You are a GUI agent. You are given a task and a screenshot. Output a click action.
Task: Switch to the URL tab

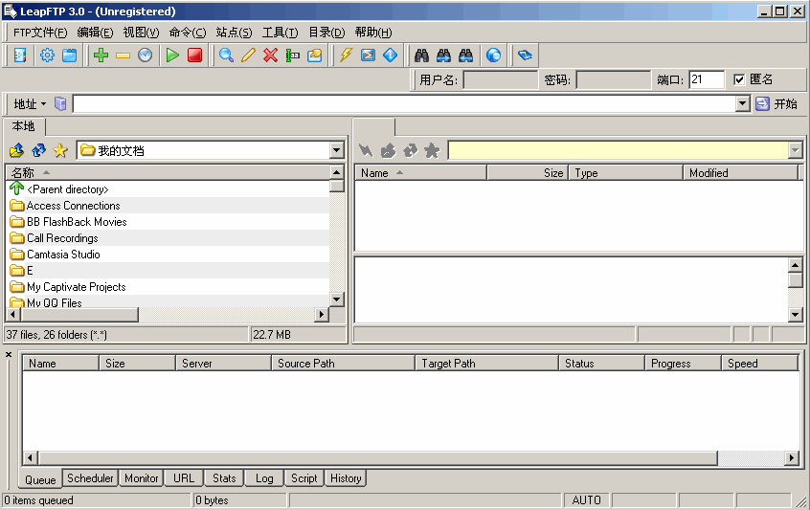(184, 478)
